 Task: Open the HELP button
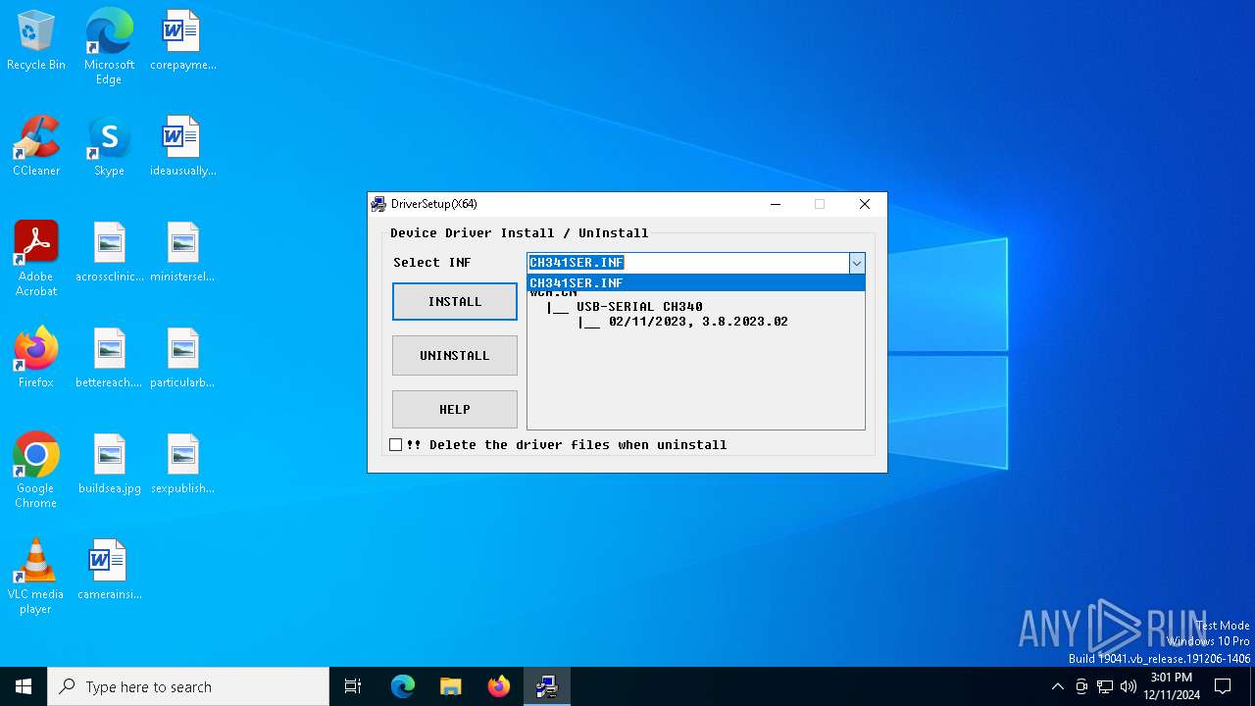pyautogui.click(x=455, y=410)
